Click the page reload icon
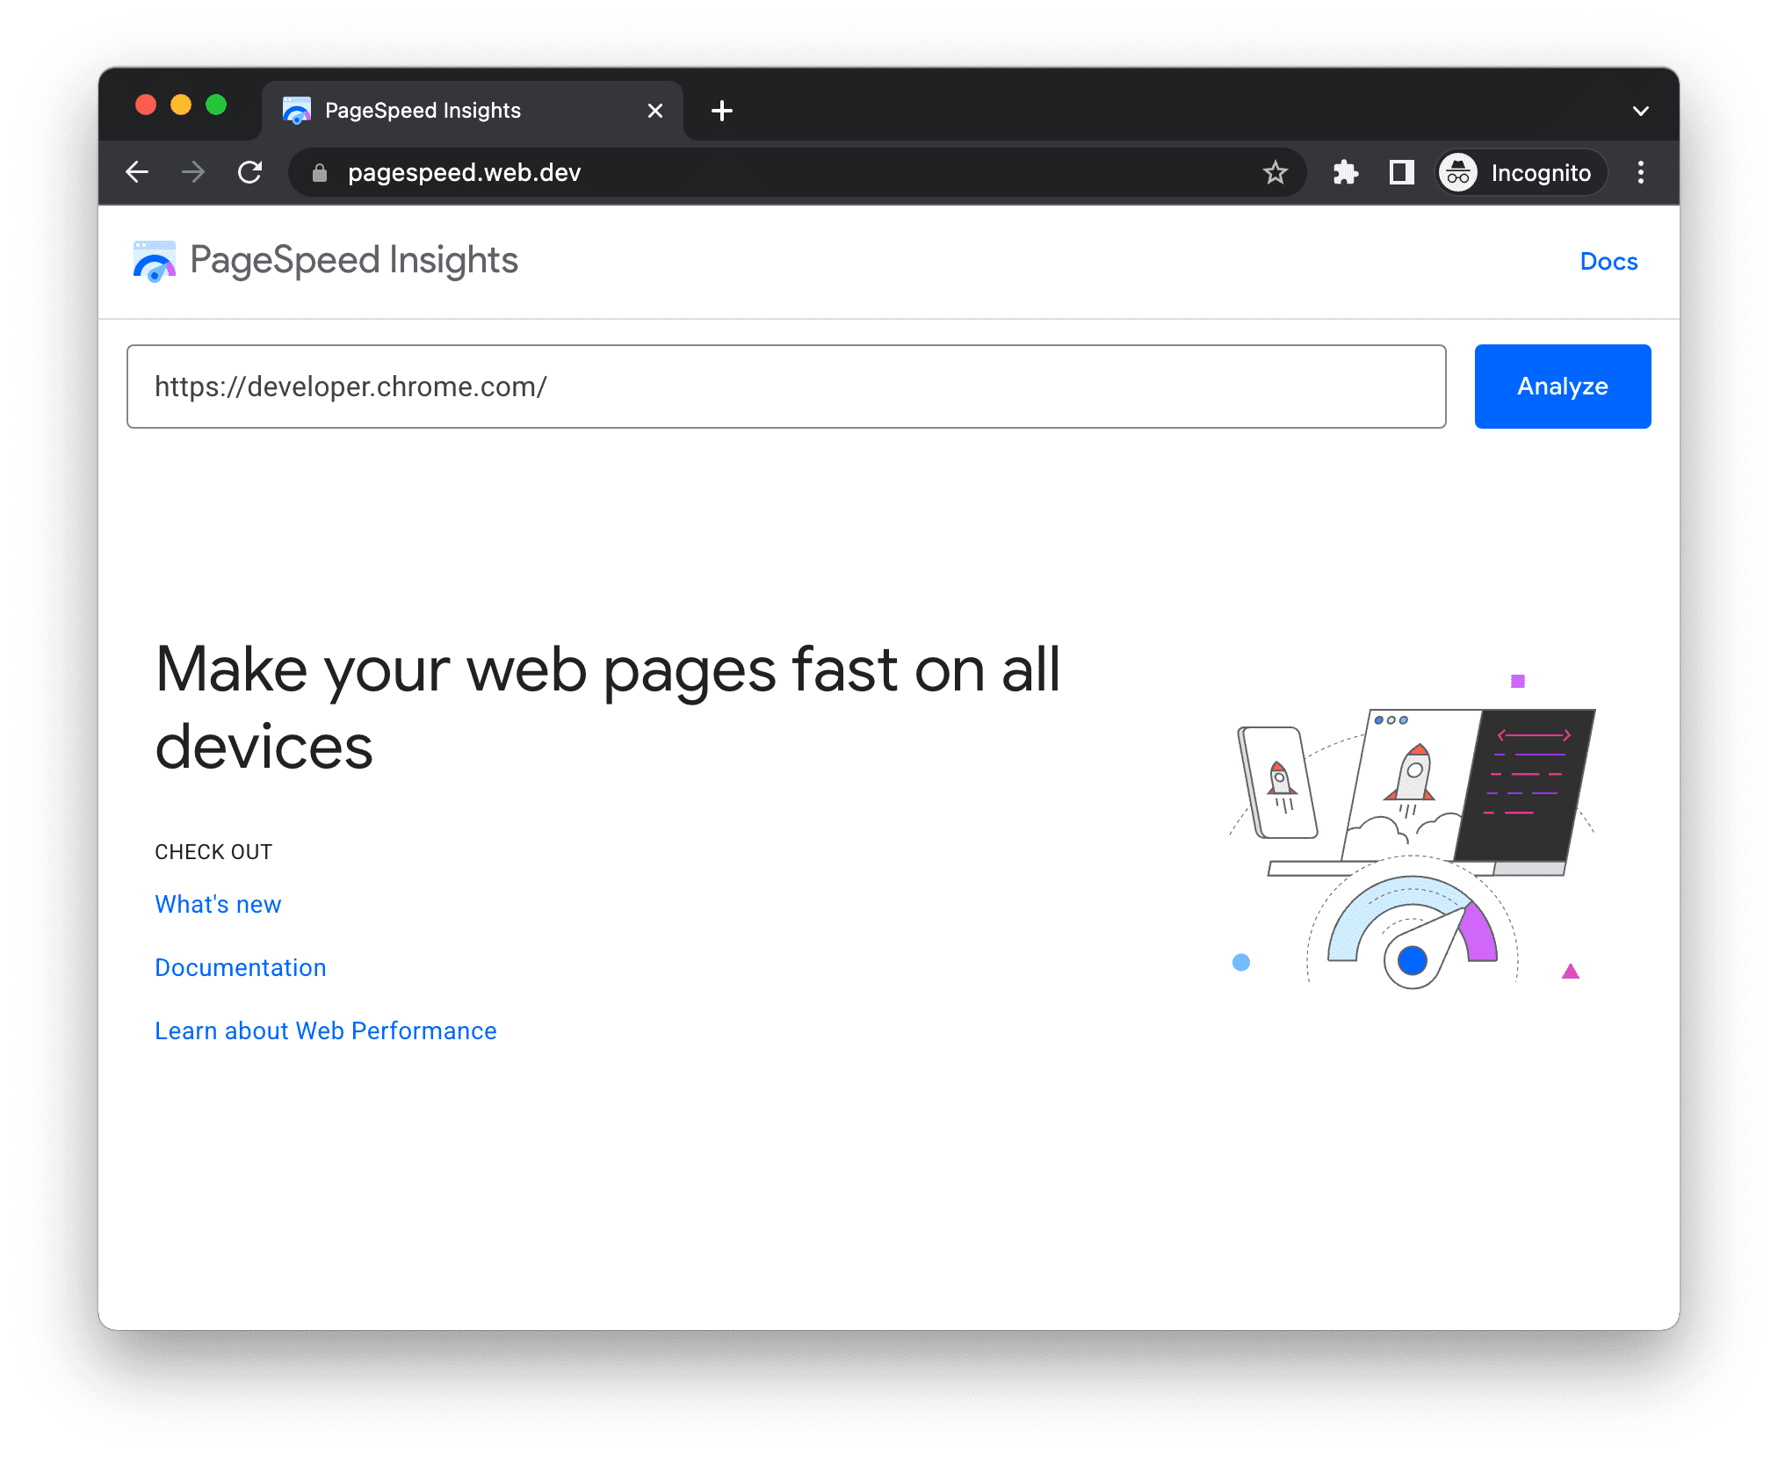1778x1460 pixels. [x=249, y=171]
